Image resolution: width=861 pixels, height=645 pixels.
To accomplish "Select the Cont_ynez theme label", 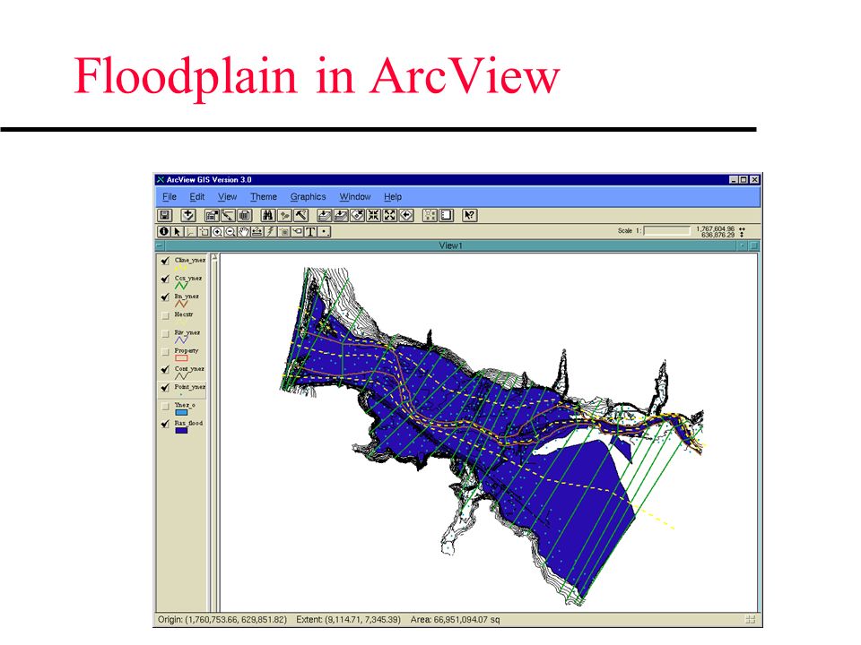I will tap(189, 368).
